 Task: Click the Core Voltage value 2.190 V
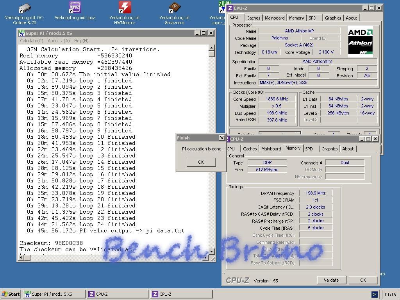(x=326, y=52)
